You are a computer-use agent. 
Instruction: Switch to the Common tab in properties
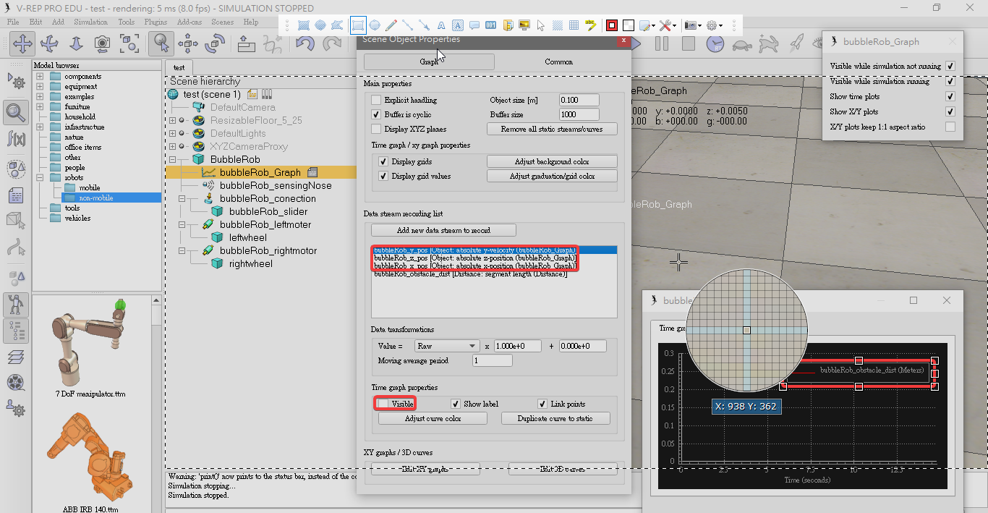[x=558, y=62]
